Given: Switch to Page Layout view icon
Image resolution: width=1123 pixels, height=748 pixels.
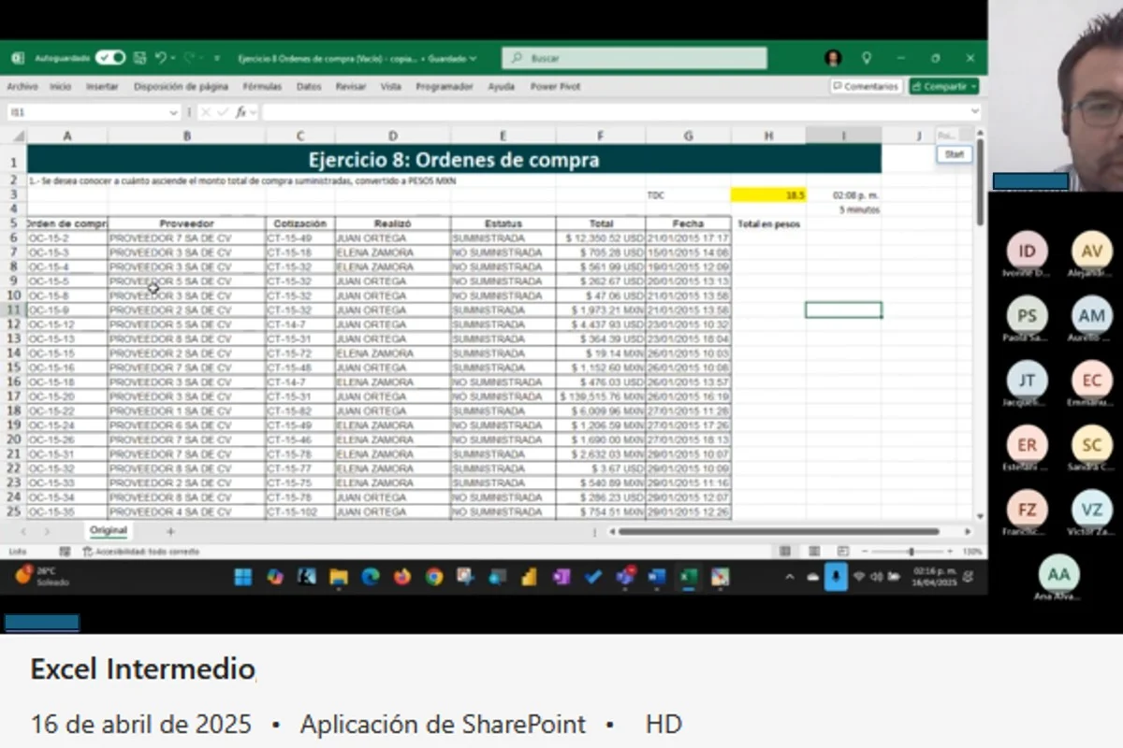Looking at the screenshot, I should click(x=814, y=552).
